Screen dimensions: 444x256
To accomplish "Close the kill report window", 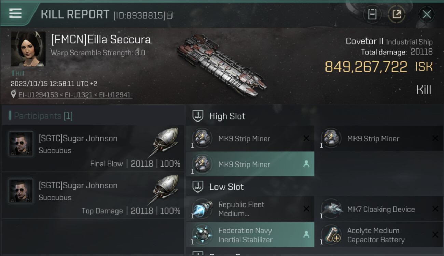I will tap(427, 14).
